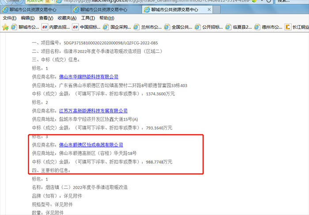
Task: Click the 标包：2 label
Action: 40,102
